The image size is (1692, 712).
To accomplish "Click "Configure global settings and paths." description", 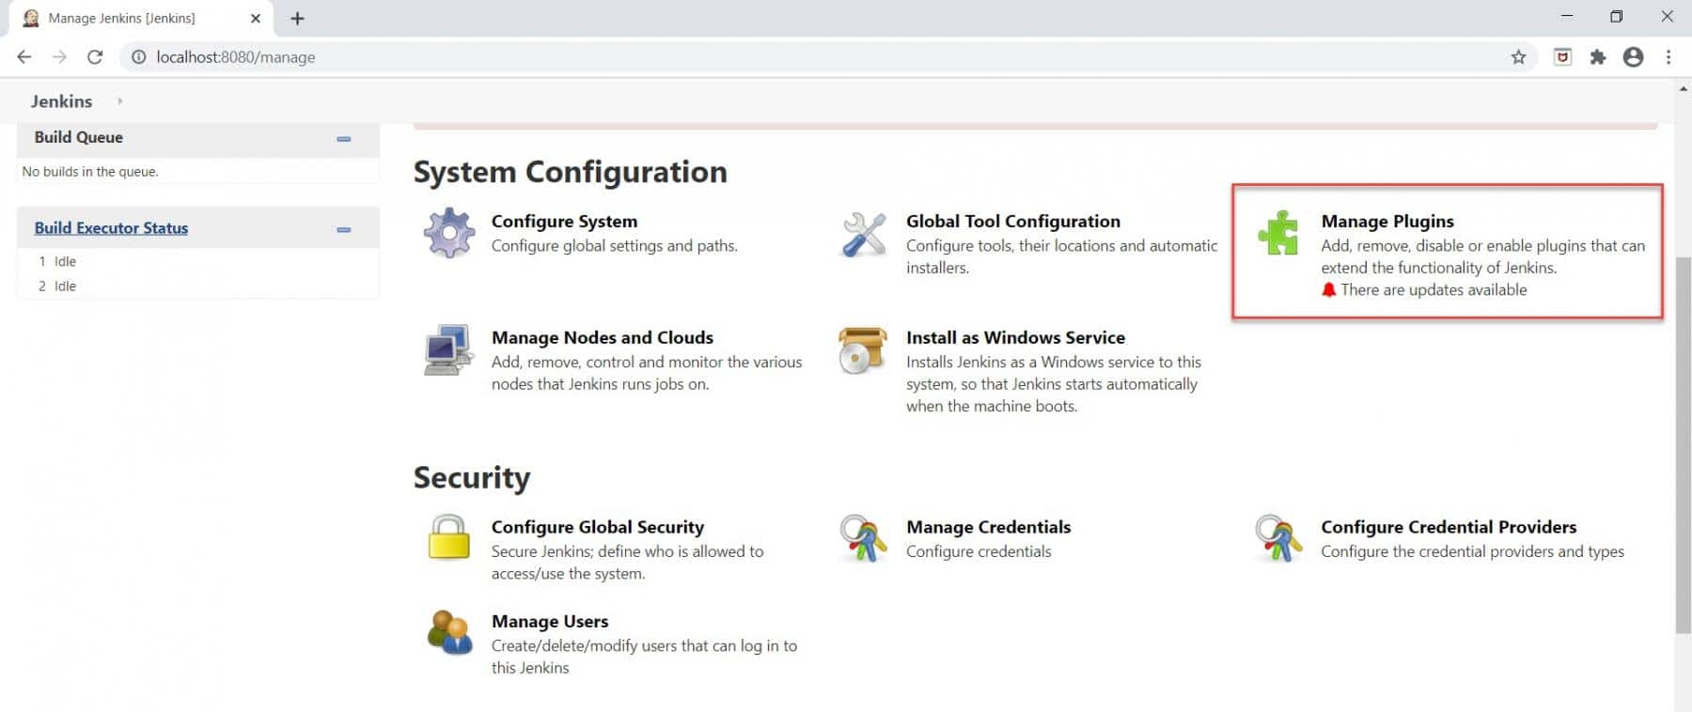I will tap(615, 246).
